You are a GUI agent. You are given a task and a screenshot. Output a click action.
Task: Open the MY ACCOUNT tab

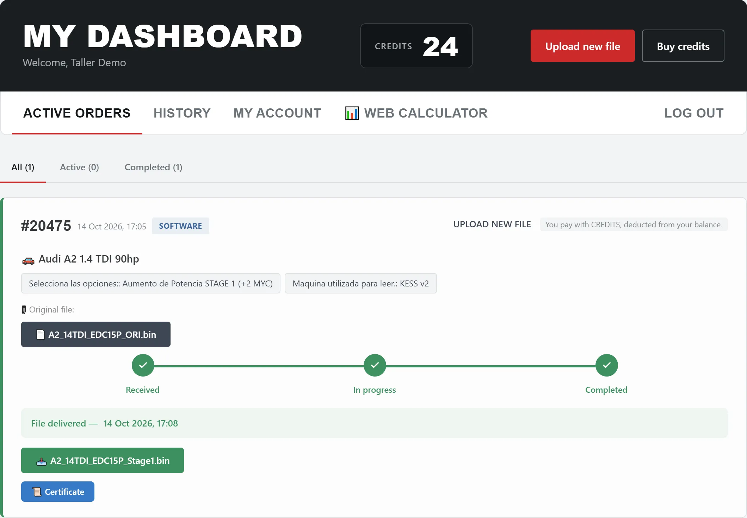(x=277, y=113)
